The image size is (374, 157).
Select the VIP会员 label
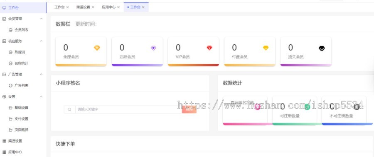[183, 57]
